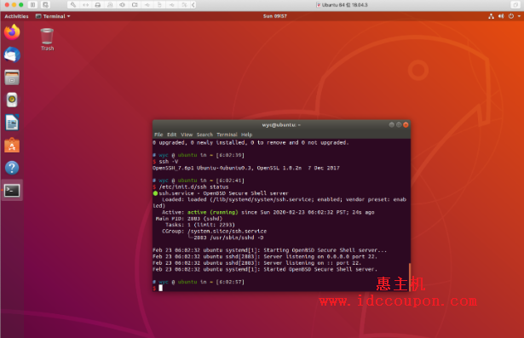Viewport: 524px width, 338px height.
Task: Click the OpenSSH_7.6p1 version output line
Action: [246, 168]
